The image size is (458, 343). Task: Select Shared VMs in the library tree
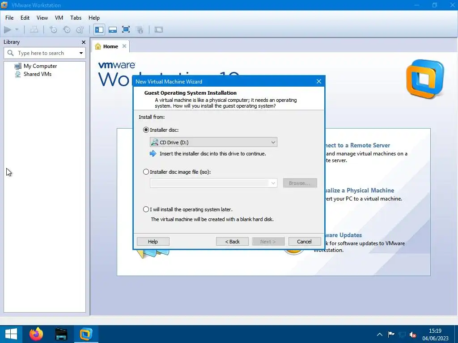coord(38,74)
